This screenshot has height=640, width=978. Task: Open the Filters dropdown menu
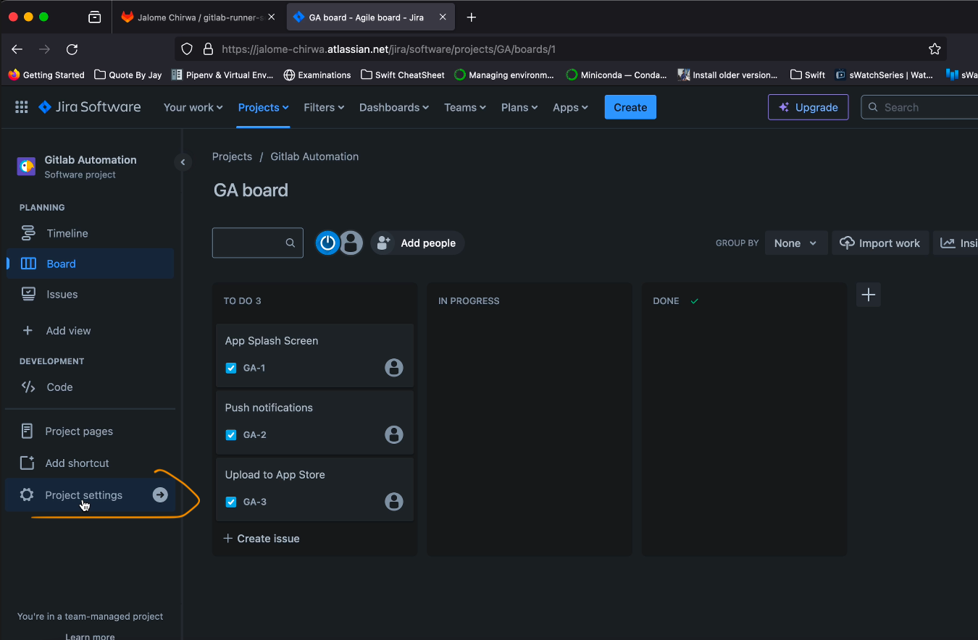click(324, 107)
